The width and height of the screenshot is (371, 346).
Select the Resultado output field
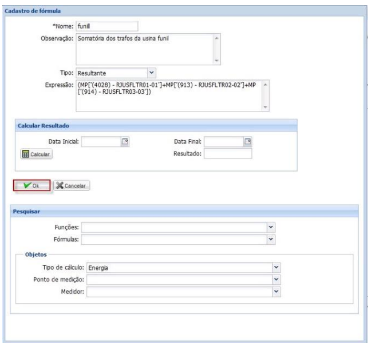(228, 153)
